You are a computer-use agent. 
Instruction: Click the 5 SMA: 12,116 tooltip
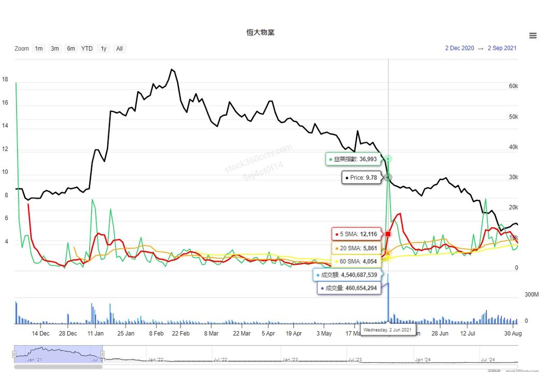coord(356,234)
